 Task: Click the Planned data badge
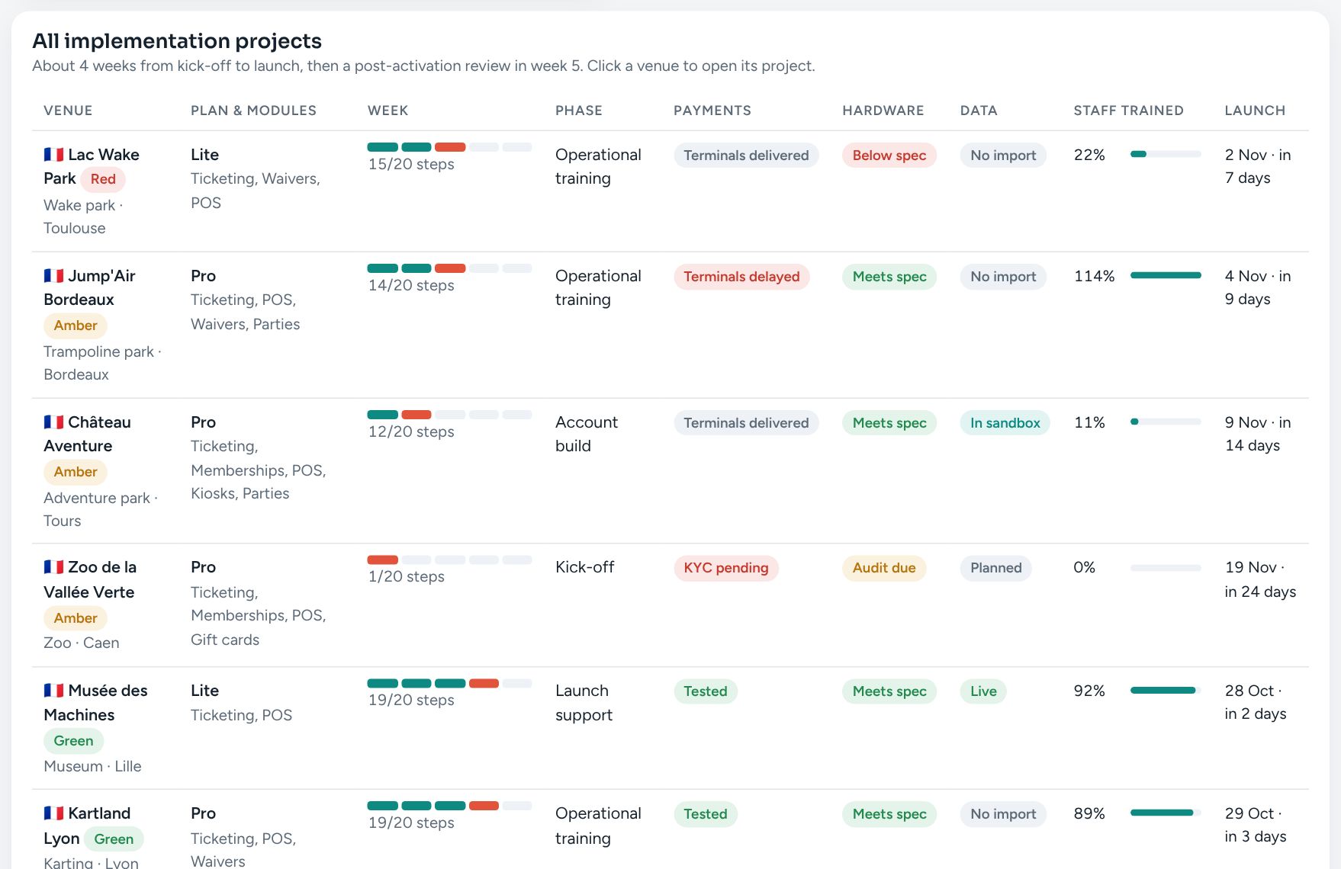pyautogui.click(x=995, y=568)
